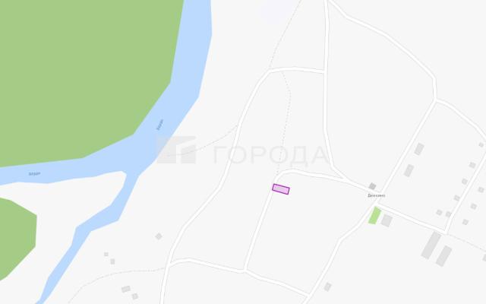Click the river name label on the horizontal channel
This screenshot has width=486, height=304.
tap(34, 174)
